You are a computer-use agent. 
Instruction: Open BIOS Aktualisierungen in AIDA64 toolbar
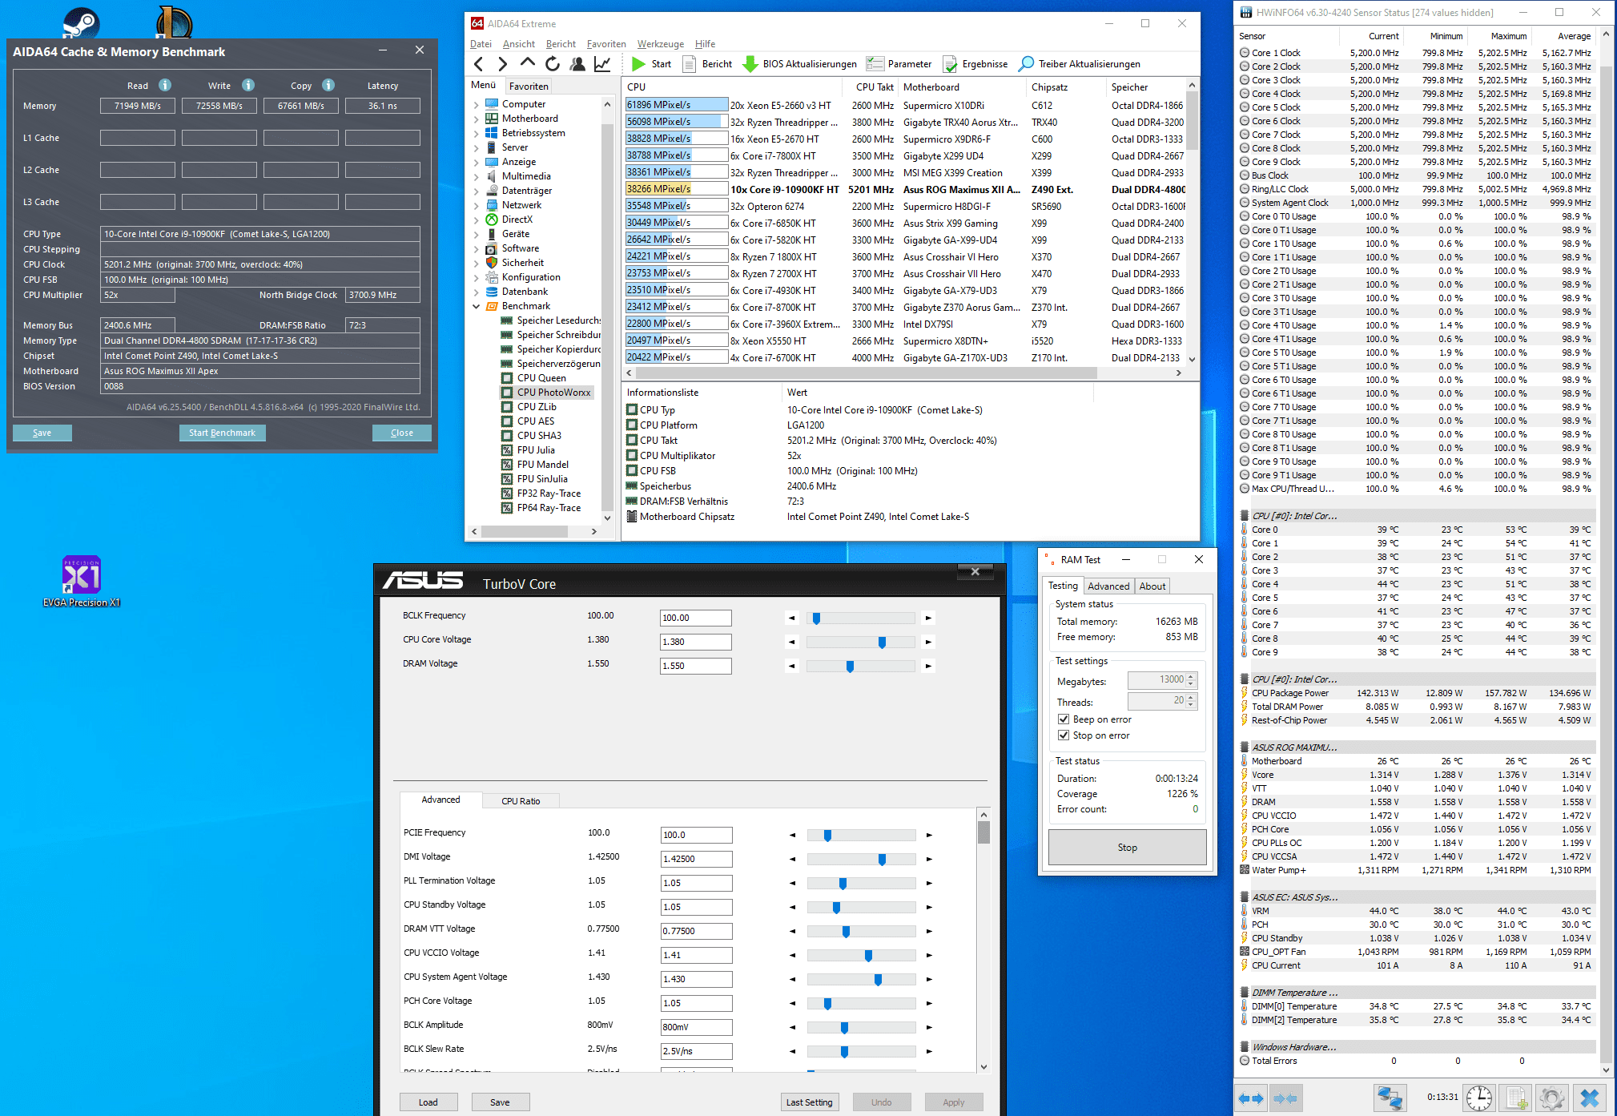[x=800, y=64]
